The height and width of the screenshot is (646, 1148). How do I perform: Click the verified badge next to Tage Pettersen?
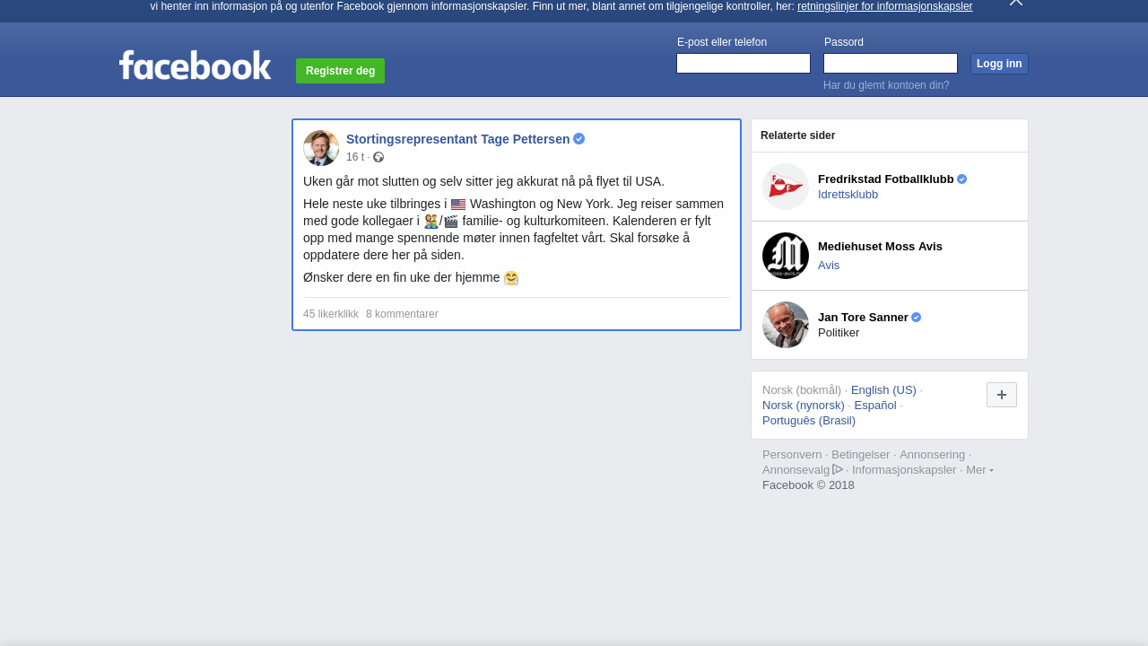579,138
